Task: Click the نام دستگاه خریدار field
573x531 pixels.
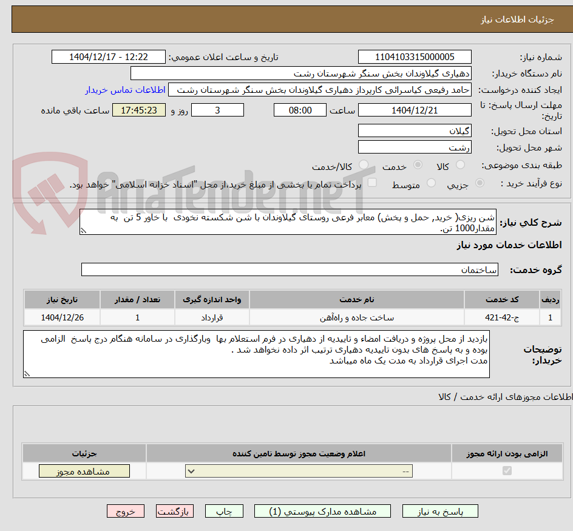Action: tap(300, 73)
